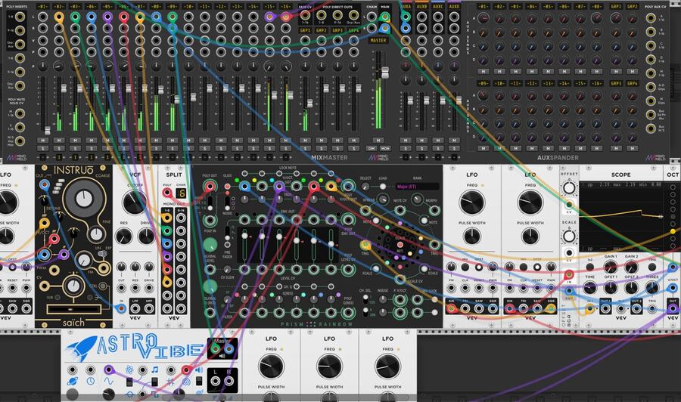Solo MixMaster track 02

58,148
